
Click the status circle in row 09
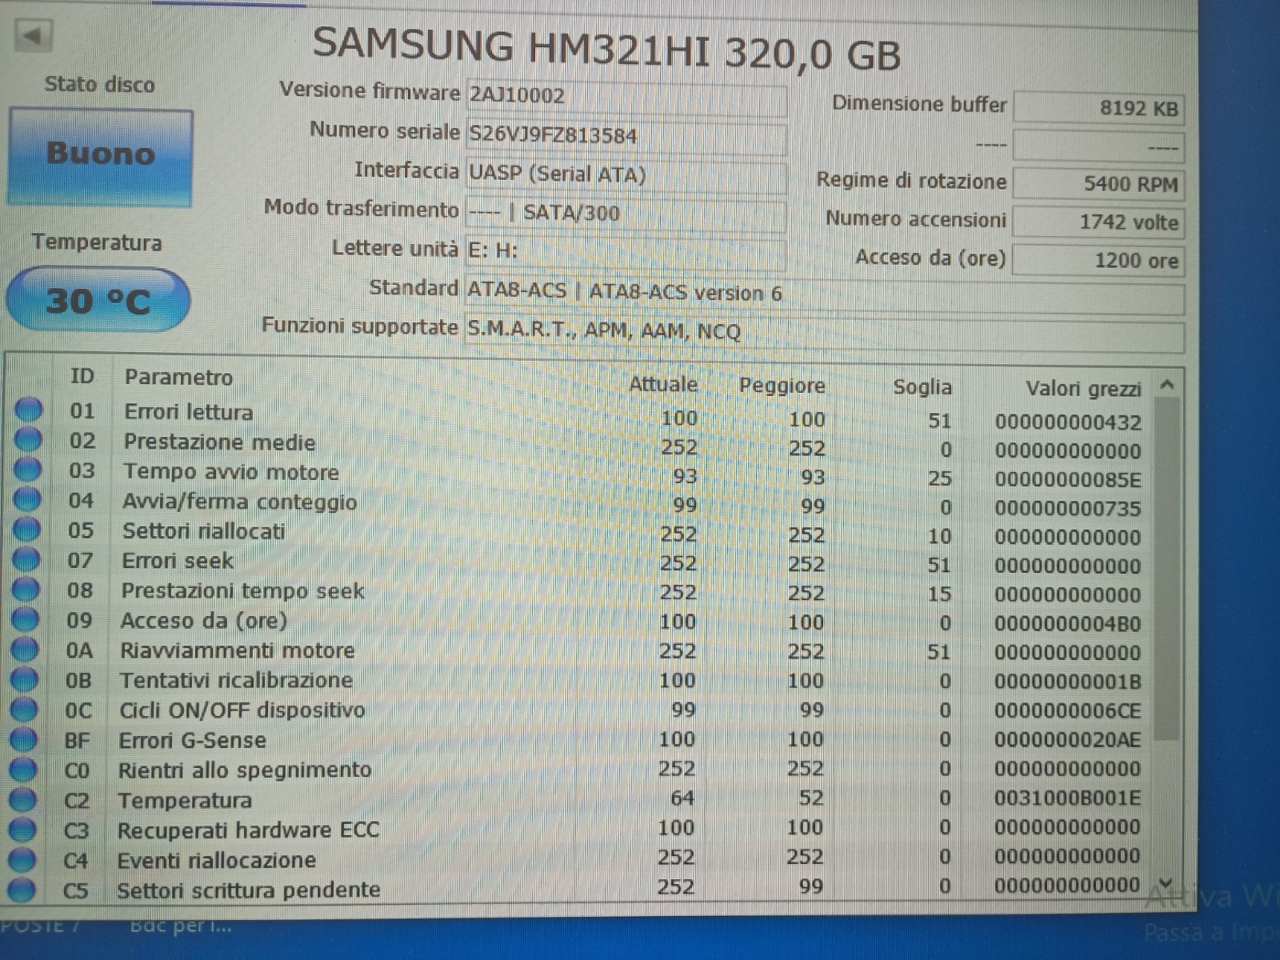point(26,619)
